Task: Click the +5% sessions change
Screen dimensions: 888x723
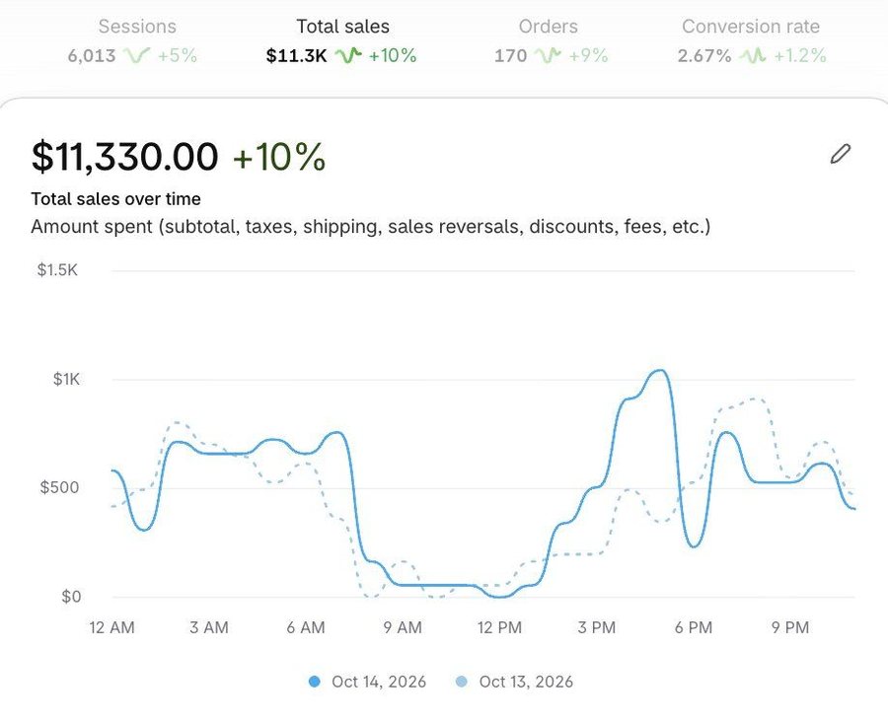Action: coord(178,55)
